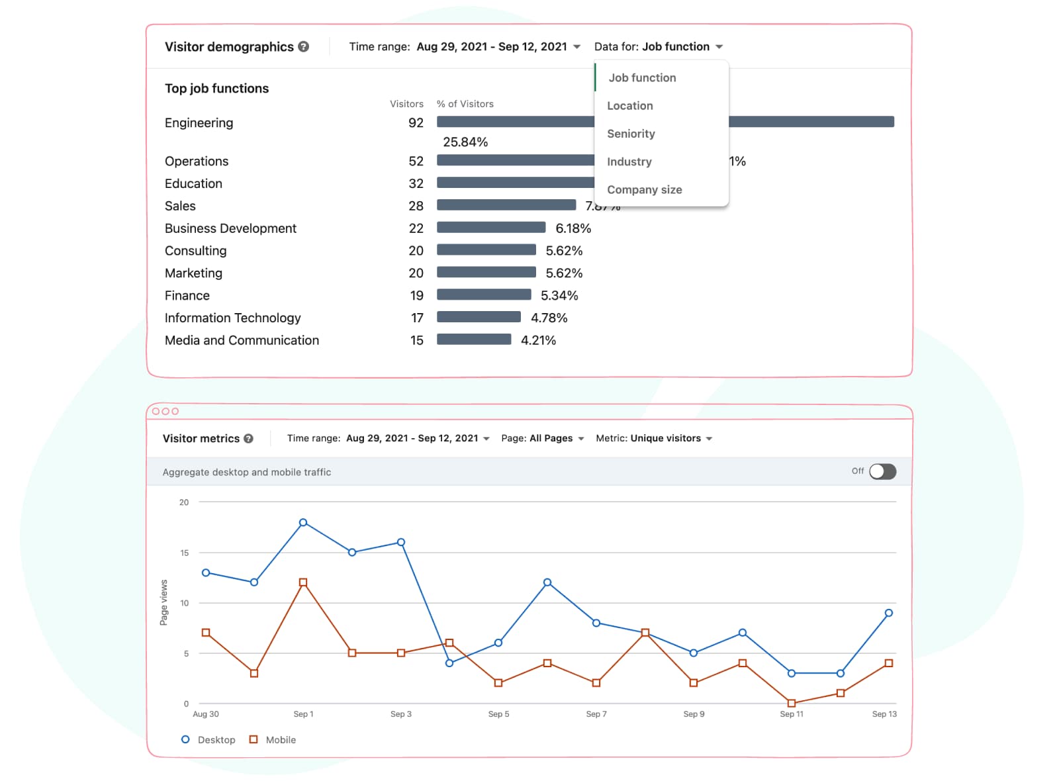Click the Media and Communication bar
Viewport: 1059px width, 781px height.
click(x=474, y=340)
